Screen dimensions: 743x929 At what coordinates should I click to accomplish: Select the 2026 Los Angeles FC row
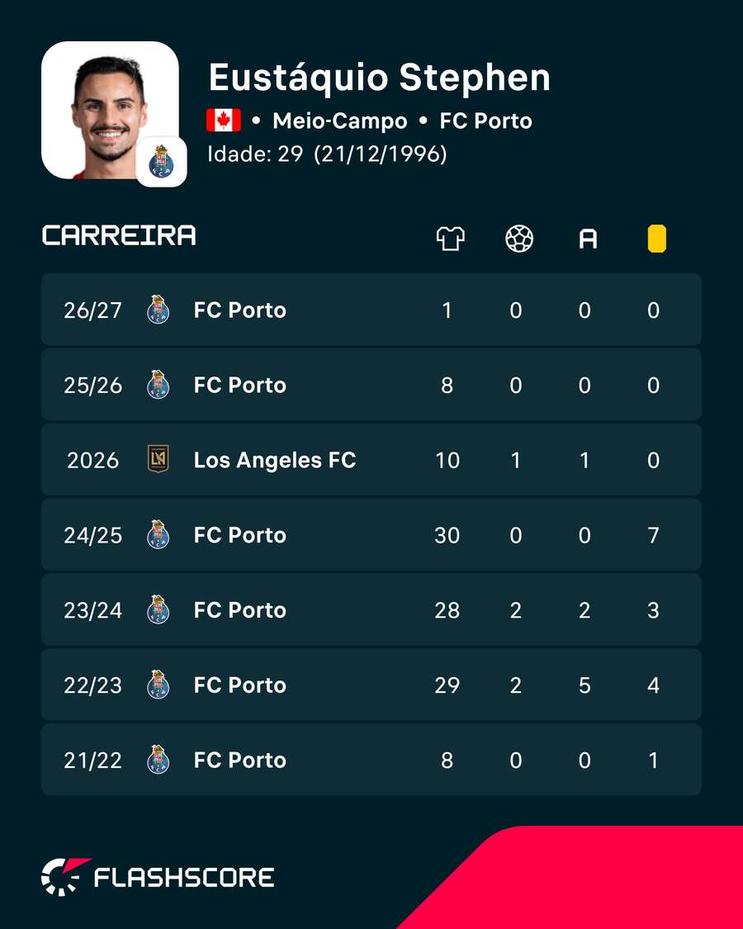pyautogui.click(x=371, y=460)
